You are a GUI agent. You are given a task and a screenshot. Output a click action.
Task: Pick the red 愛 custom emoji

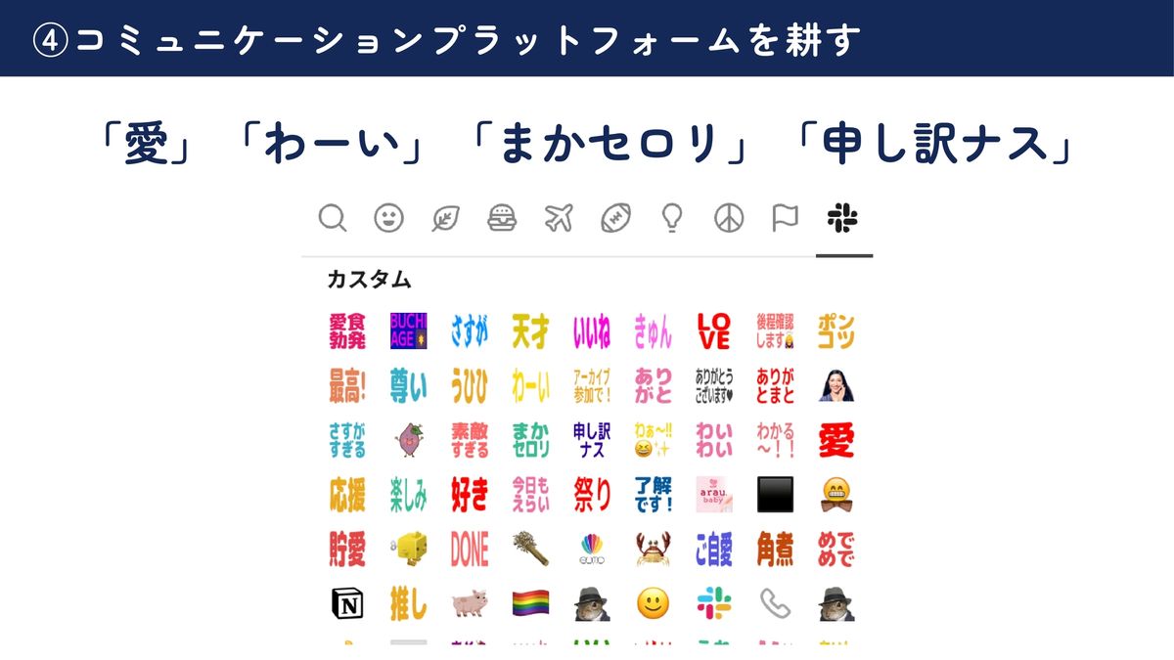[x=836, y=441]
